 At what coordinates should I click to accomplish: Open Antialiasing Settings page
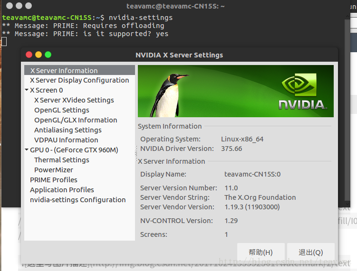coord(68,130)
